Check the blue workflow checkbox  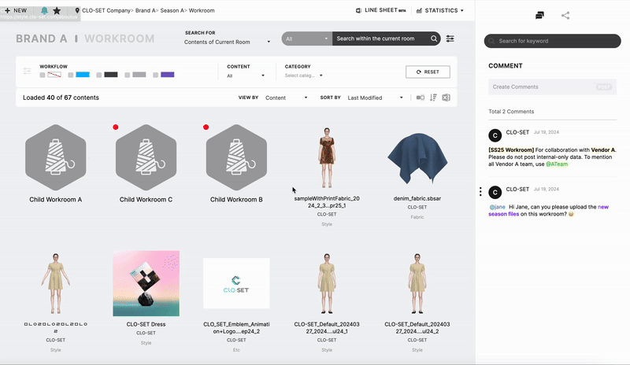[71, 75]
